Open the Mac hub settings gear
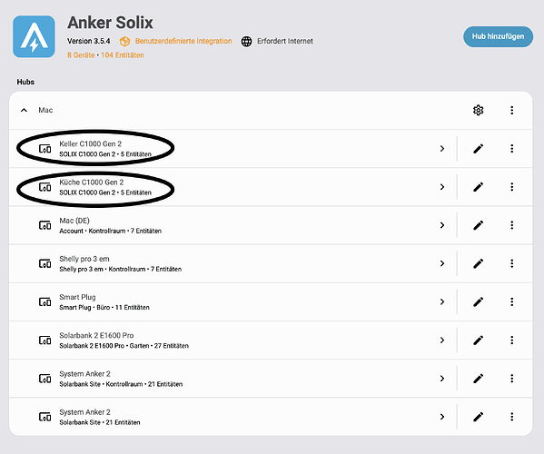This screenshot has width=544, height=454. pyautogui.click(x=478, y=110)
